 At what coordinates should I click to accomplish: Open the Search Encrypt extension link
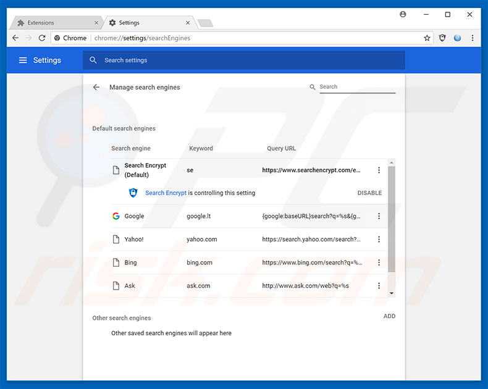point(166,193)
